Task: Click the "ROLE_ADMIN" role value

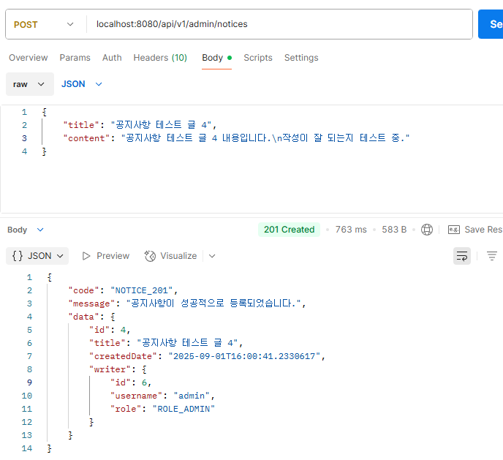Action: pos(184,409)
